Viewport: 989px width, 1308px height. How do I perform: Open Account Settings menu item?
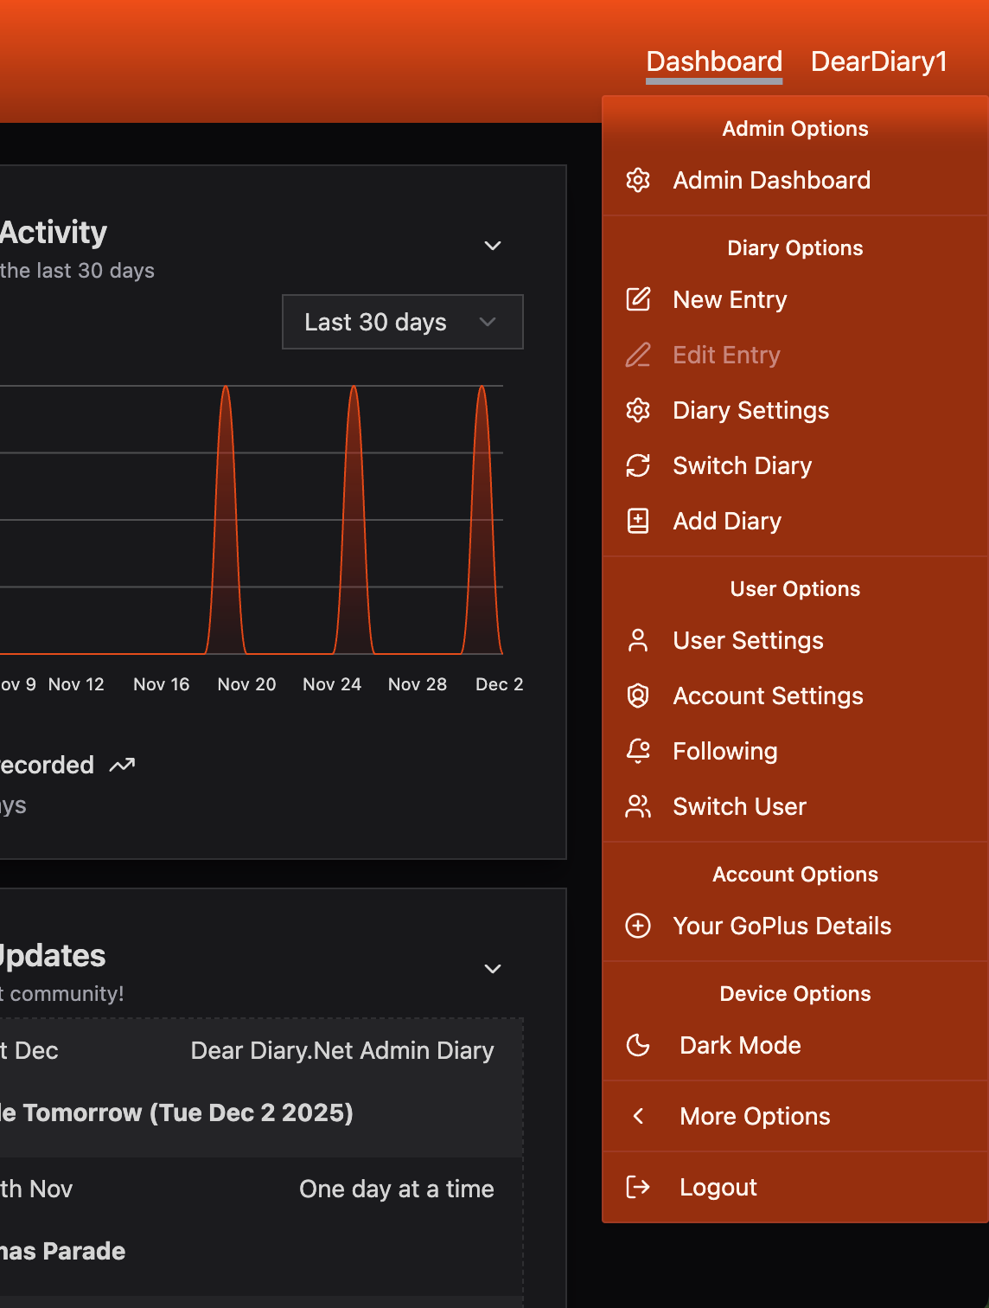coord(795,696)
